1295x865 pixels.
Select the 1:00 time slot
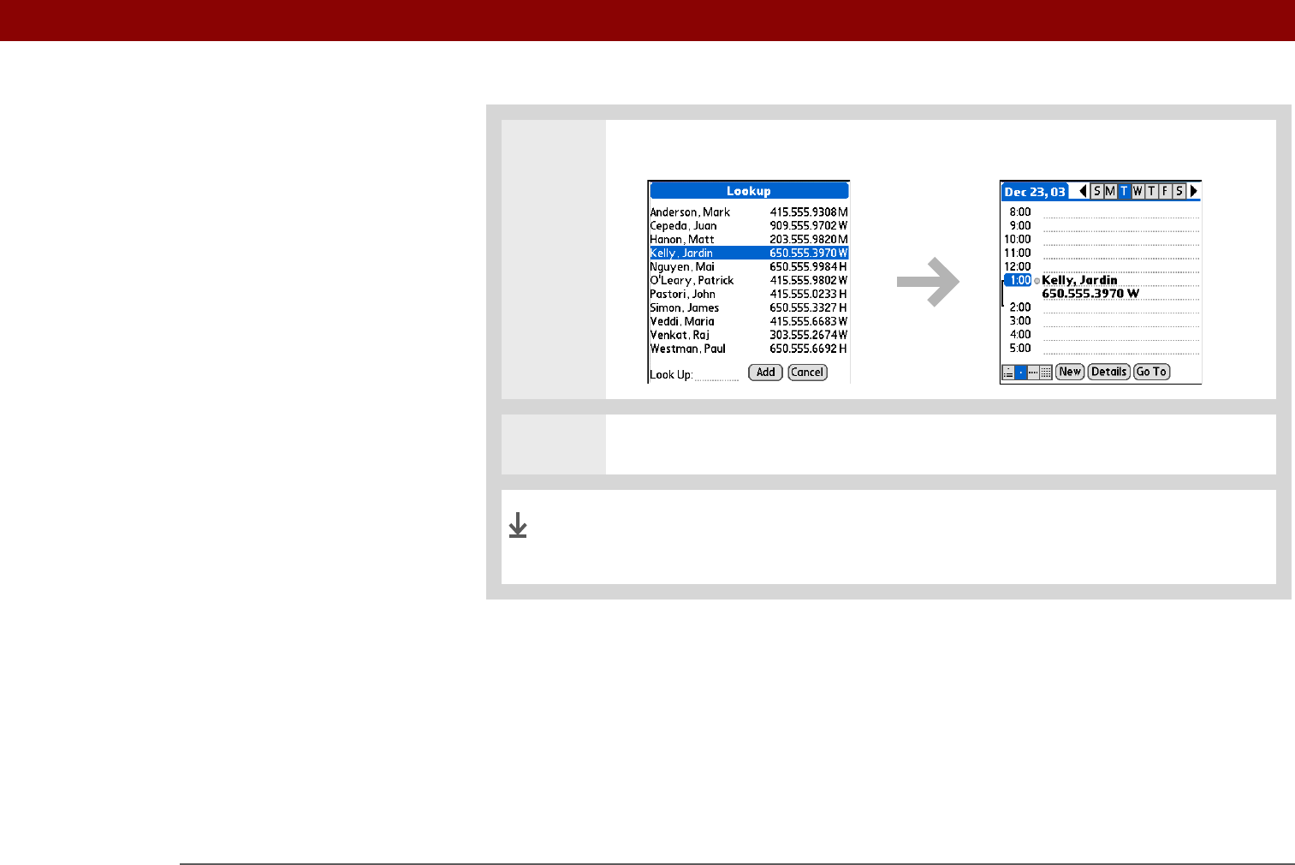pos(1019,280)
